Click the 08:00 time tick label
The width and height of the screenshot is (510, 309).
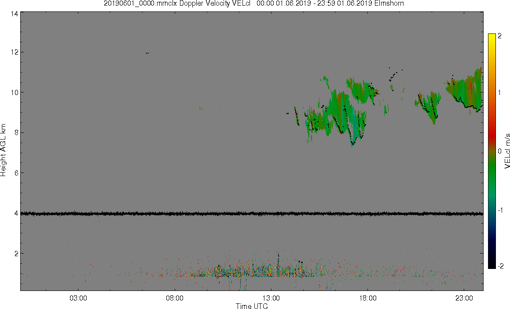pyautogui.click(x=175, y=298)
